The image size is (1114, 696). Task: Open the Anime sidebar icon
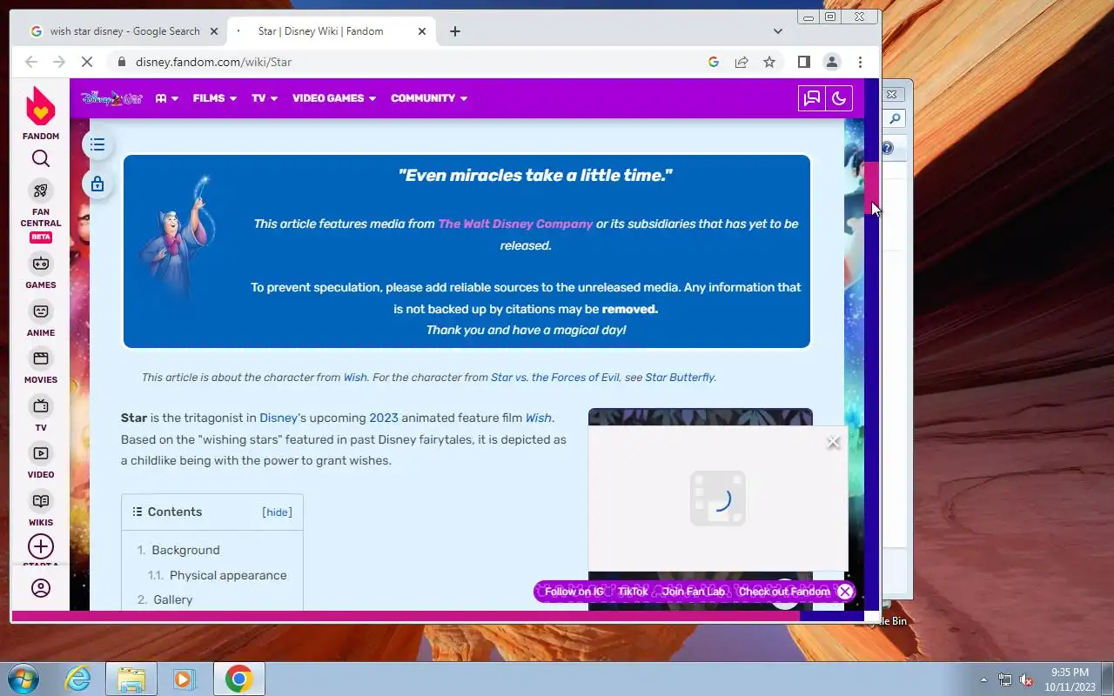(41, 311)
